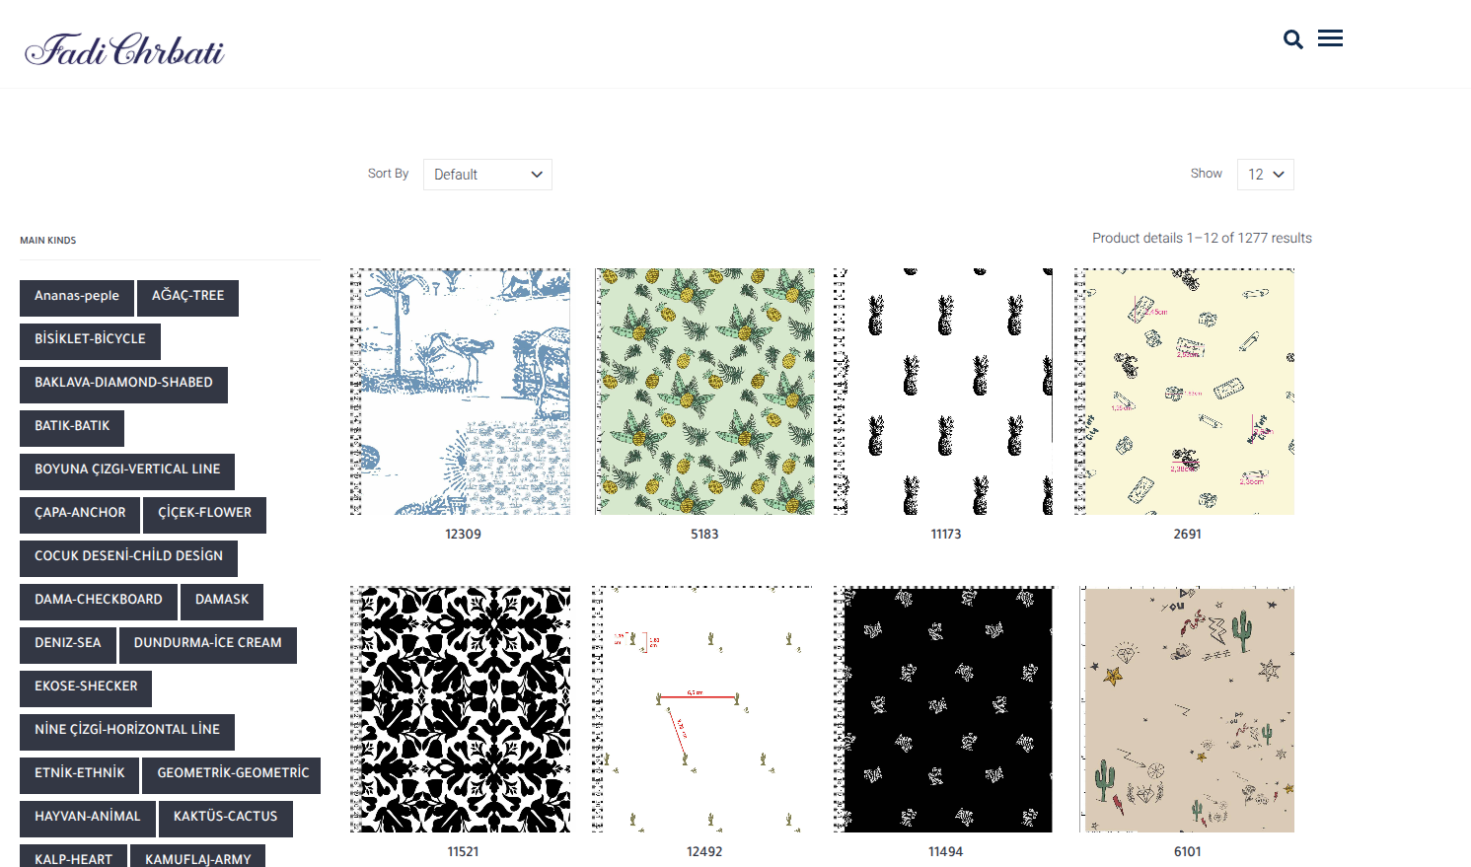The width and height of the screenshot is (1471, 867).
Task: Choose the BİSİKLET-BİCYCLE tag
Action: click(90, 339)
